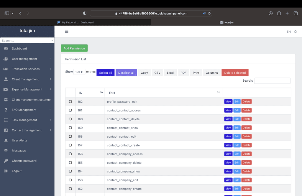The width and height of the screenshot is (302, 196).
Task: Click the User Alerts bell icon in sidebar
Action: (6, 140)
